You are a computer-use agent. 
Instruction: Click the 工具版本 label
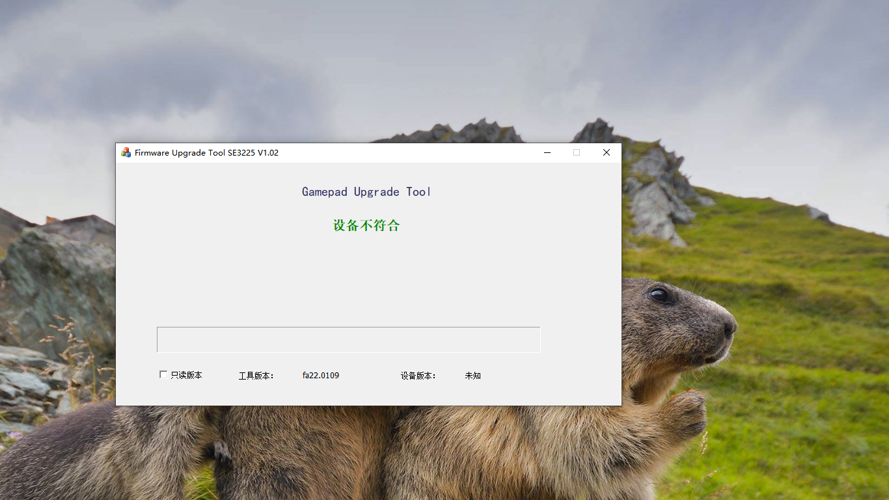pos(256,376)
